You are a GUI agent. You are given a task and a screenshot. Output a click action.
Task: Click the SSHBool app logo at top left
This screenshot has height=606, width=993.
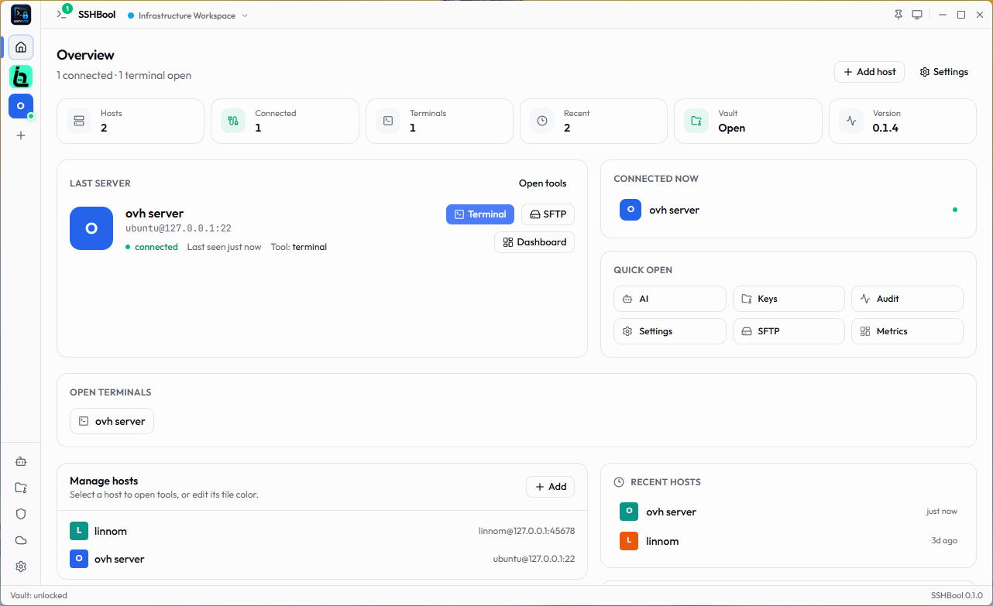[x=21, y=15]
